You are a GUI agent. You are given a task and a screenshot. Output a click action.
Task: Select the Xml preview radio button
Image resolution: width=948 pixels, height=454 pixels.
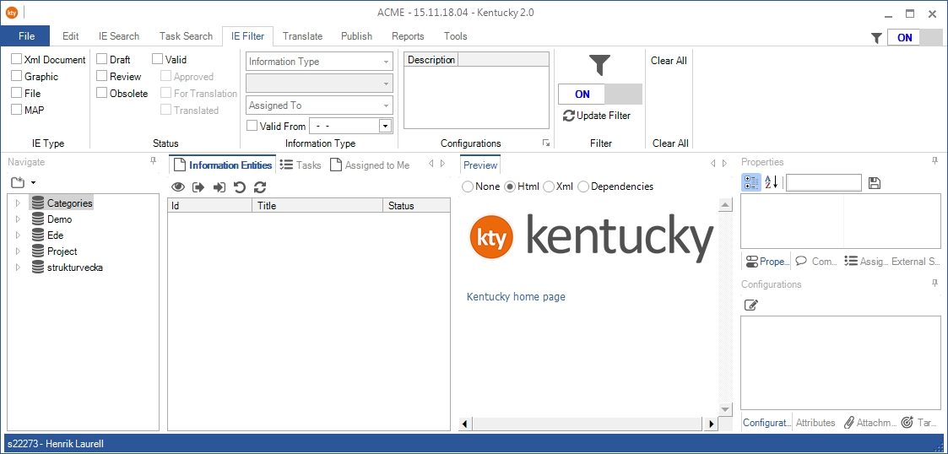tap(549, 186)
